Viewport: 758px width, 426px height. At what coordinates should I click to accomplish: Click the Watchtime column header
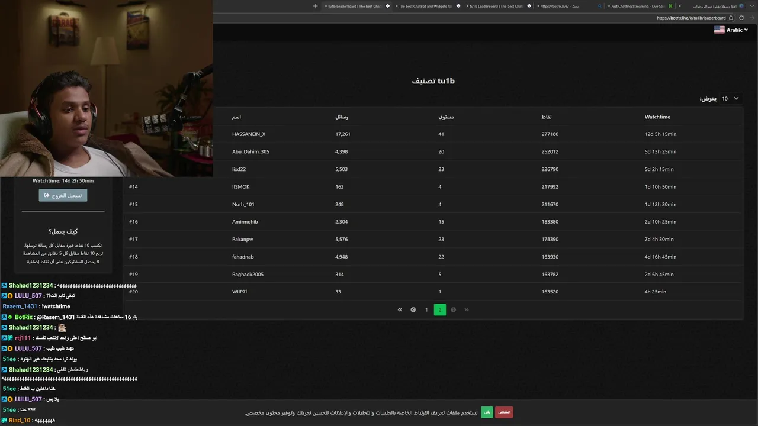tap(657, 117)
